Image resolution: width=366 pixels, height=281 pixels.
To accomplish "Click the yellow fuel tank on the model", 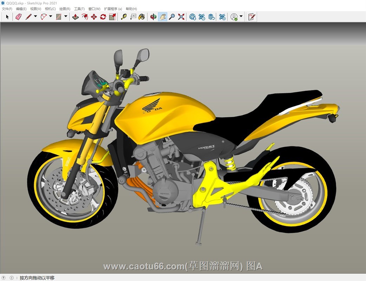I will click(x=165, y=116).
